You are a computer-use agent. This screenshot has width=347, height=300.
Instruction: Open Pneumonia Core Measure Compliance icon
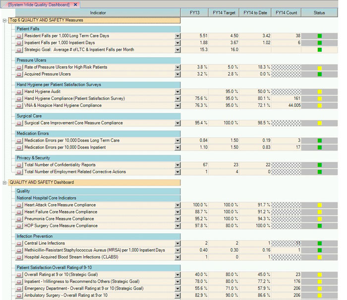[x=19, y=219]
